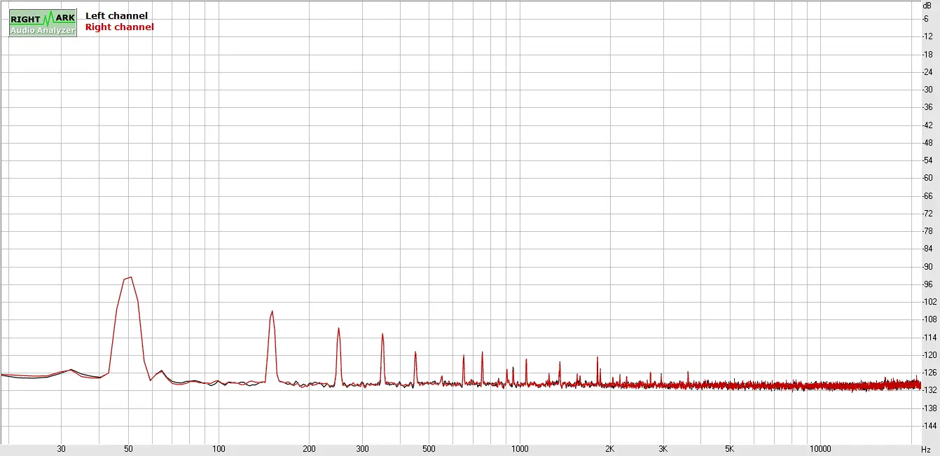Click the 5K frequency axis label
The height and width of the screenshot is (456, 940).
point(729,449)
